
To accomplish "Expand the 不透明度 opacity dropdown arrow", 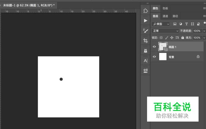I will 204,31.
